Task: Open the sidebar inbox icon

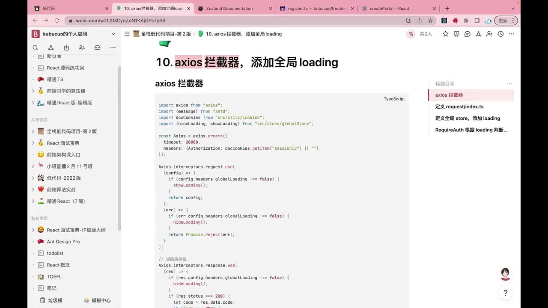Action: tap(97, 47)
